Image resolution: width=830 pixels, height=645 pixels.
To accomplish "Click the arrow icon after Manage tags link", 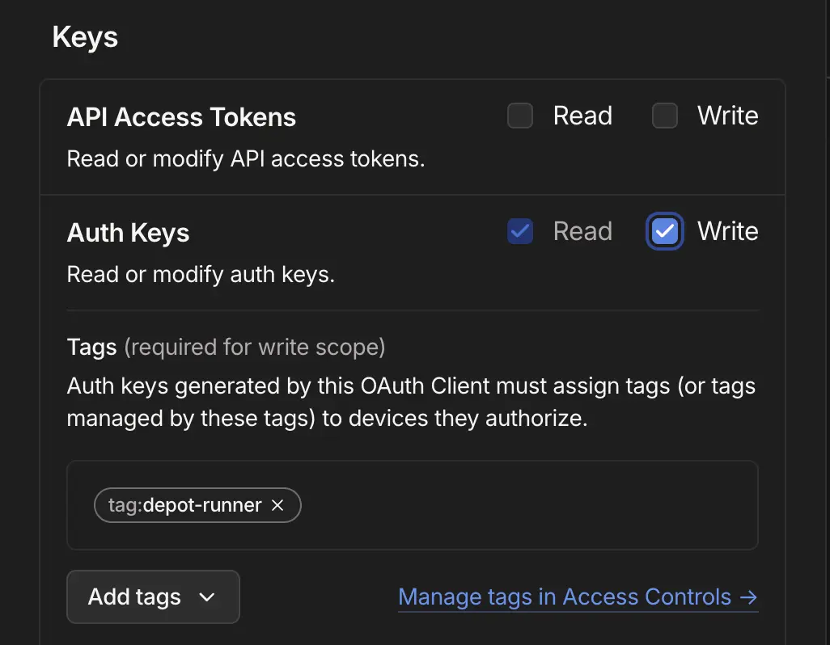I will point(748,597).
